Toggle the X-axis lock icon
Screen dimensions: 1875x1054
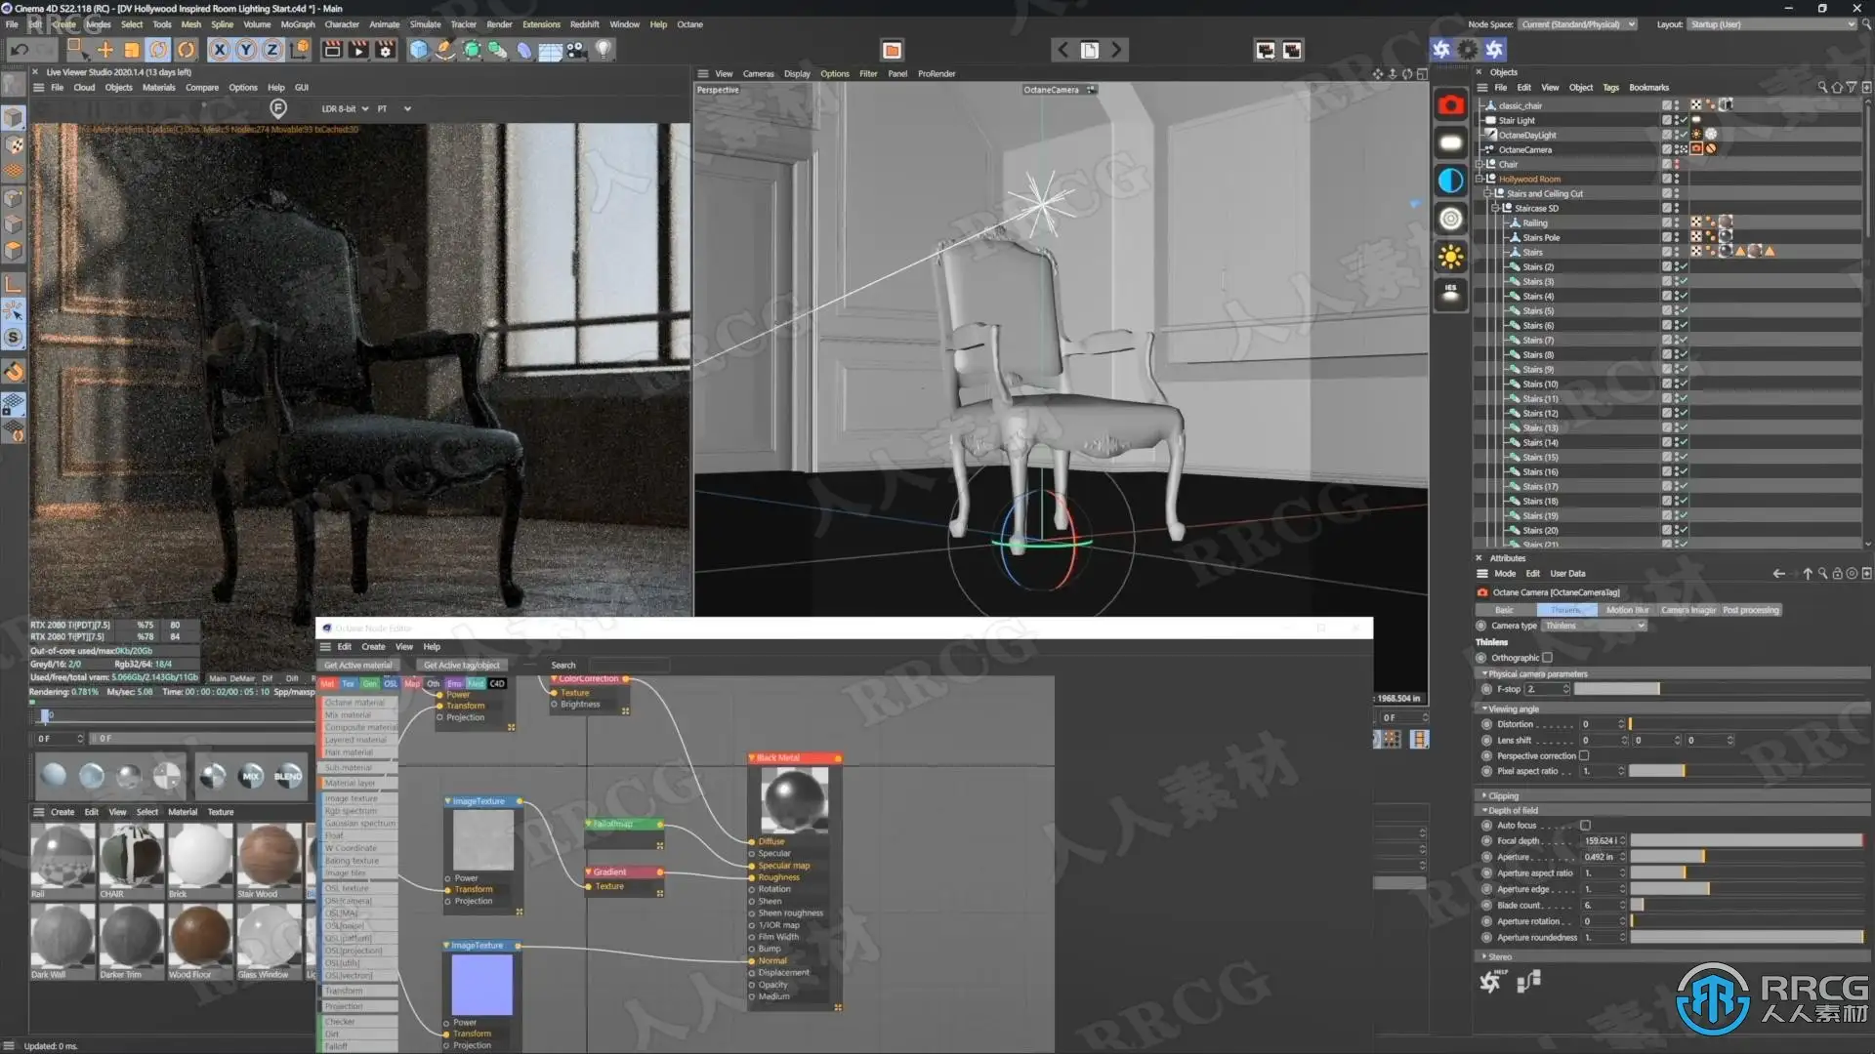pyautogui.click(x=220, y=50)
